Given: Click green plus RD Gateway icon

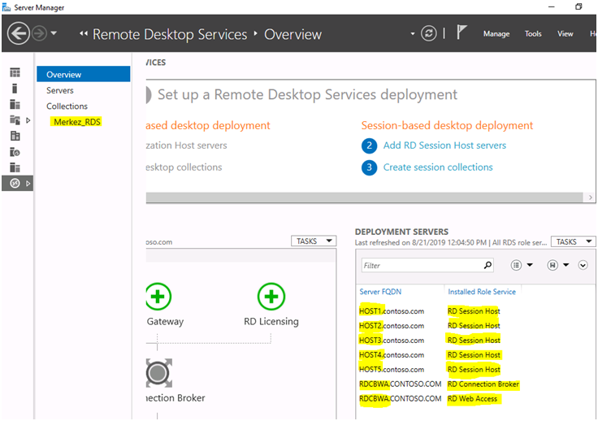Looking at the screenshot, I should coord(158,297).
